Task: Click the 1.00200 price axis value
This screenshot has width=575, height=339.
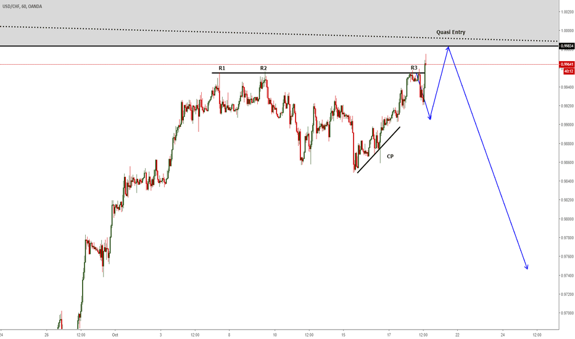Action: [567, 12]
